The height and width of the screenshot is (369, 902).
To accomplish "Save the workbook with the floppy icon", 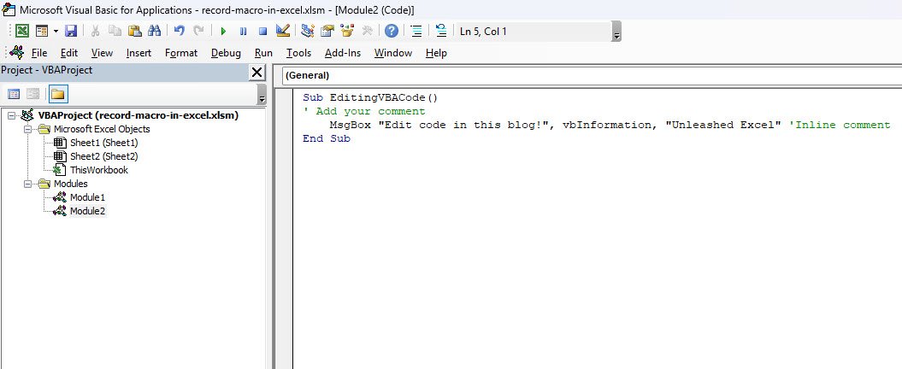I will [x=71, y=31].
